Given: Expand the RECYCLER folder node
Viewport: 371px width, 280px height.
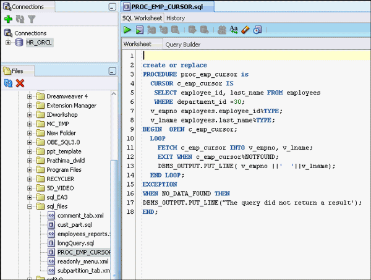Looking at the screenshot, I should point(30,179).
